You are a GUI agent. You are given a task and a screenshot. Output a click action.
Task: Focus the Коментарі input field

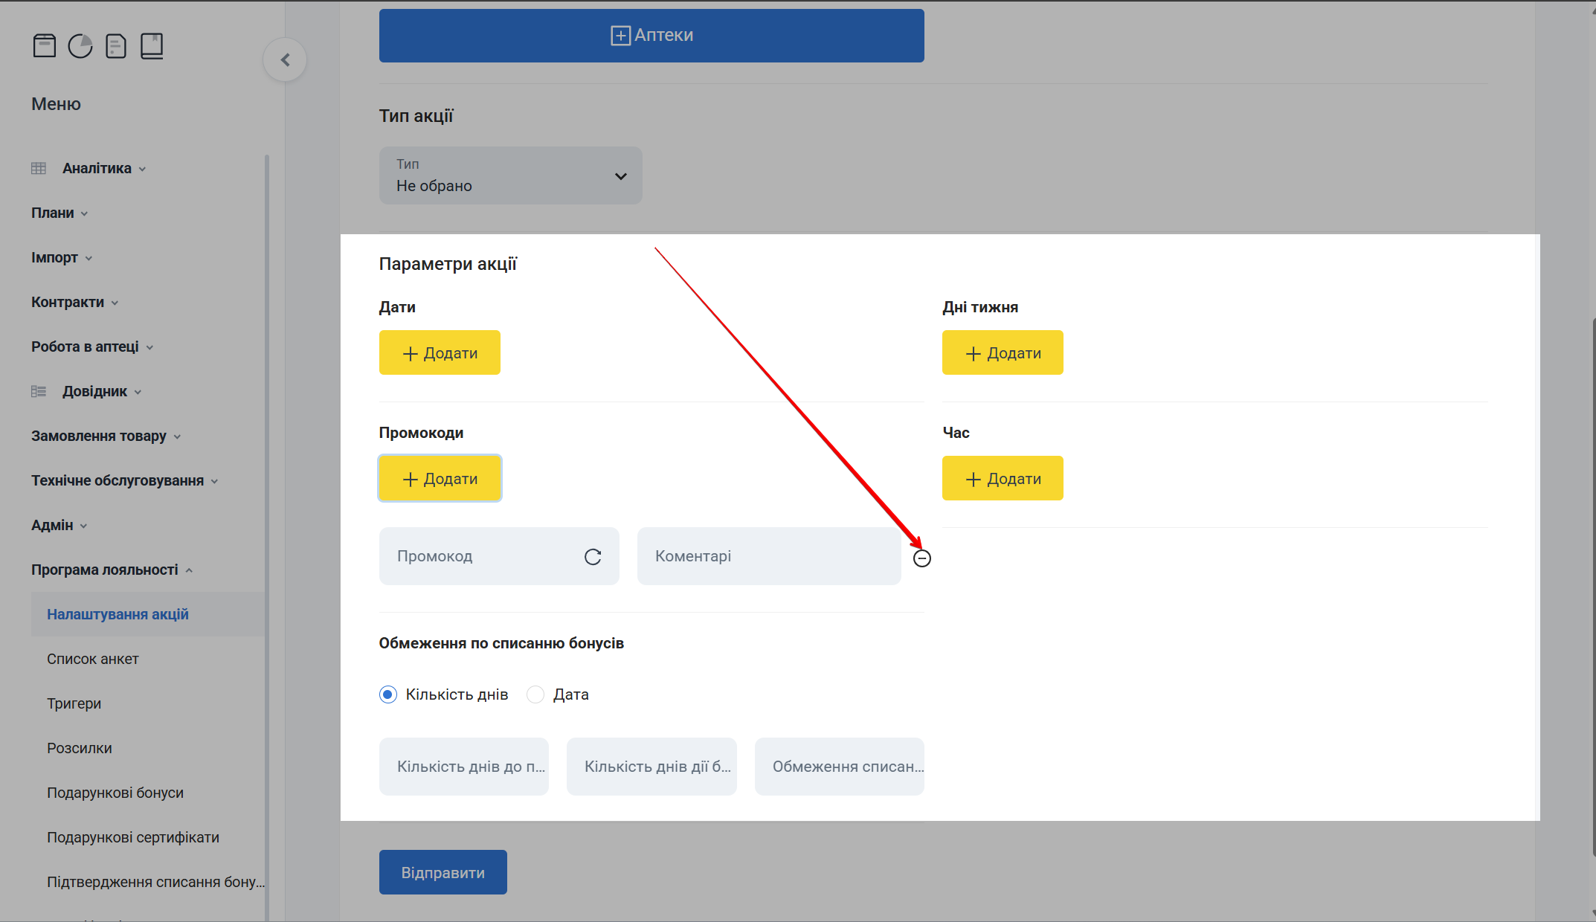tap(769, 556)
